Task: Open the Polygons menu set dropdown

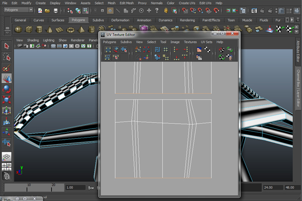Action: pos(19,10)
